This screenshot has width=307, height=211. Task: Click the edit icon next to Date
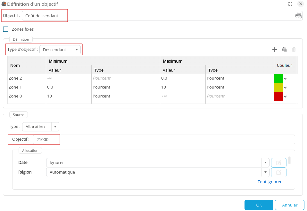point(278,163)
